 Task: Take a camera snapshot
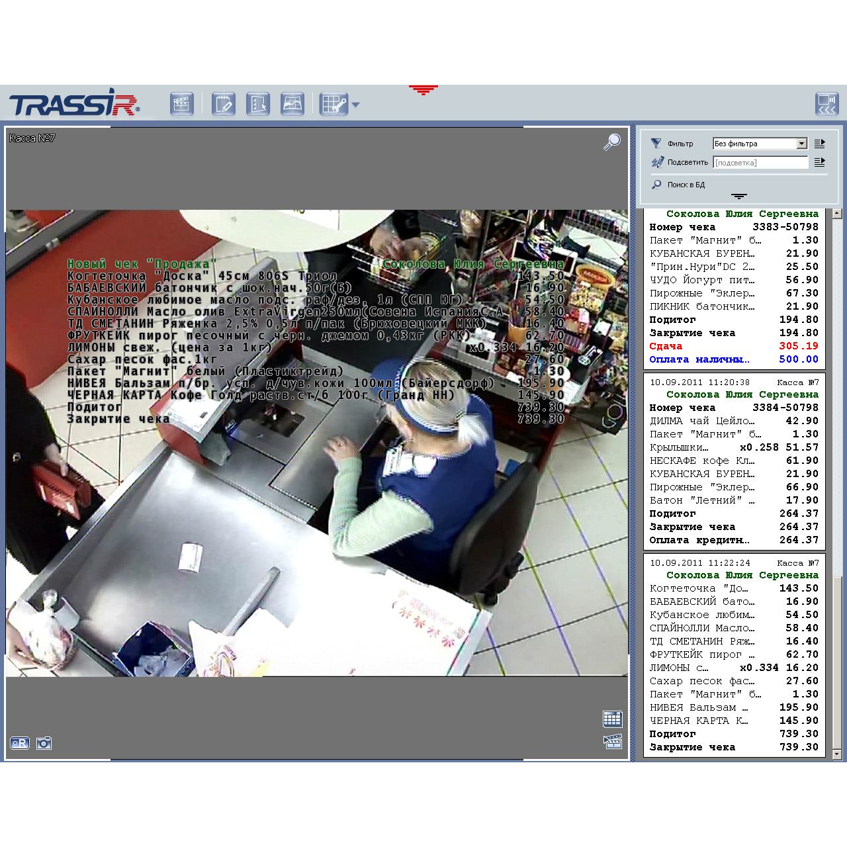point(44,743)
